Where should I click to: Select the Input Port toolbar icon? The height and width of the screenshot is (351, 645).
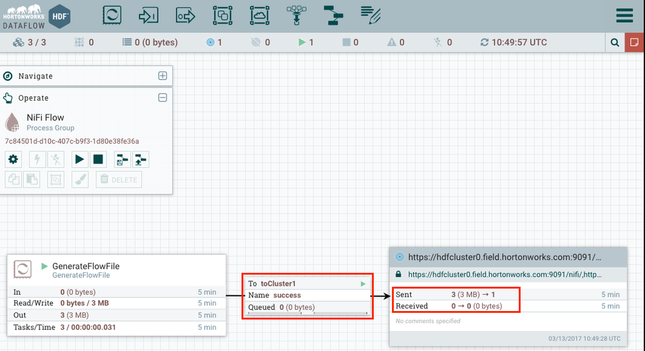click(148, 15)
